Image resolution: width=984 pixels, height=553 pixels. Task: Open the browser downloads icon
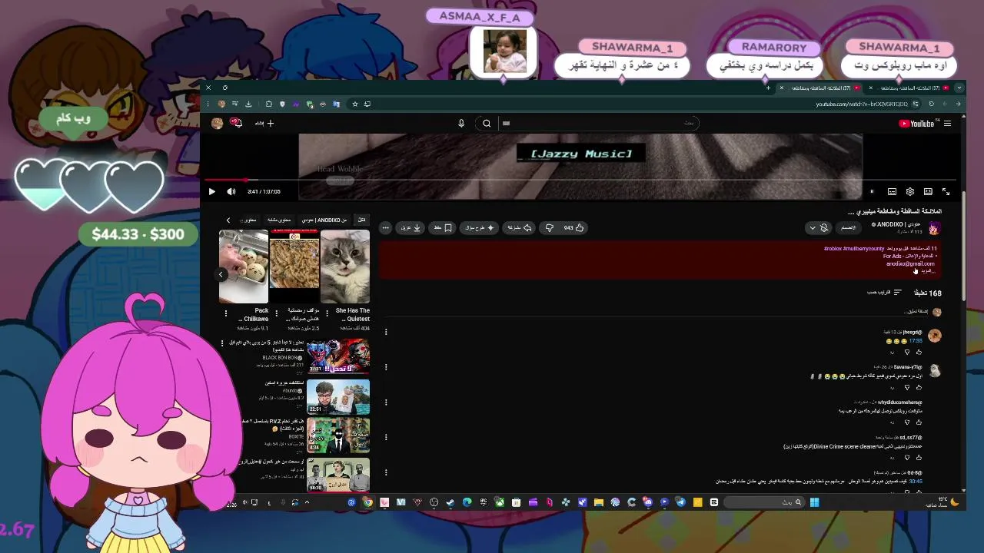coord(248,104)
